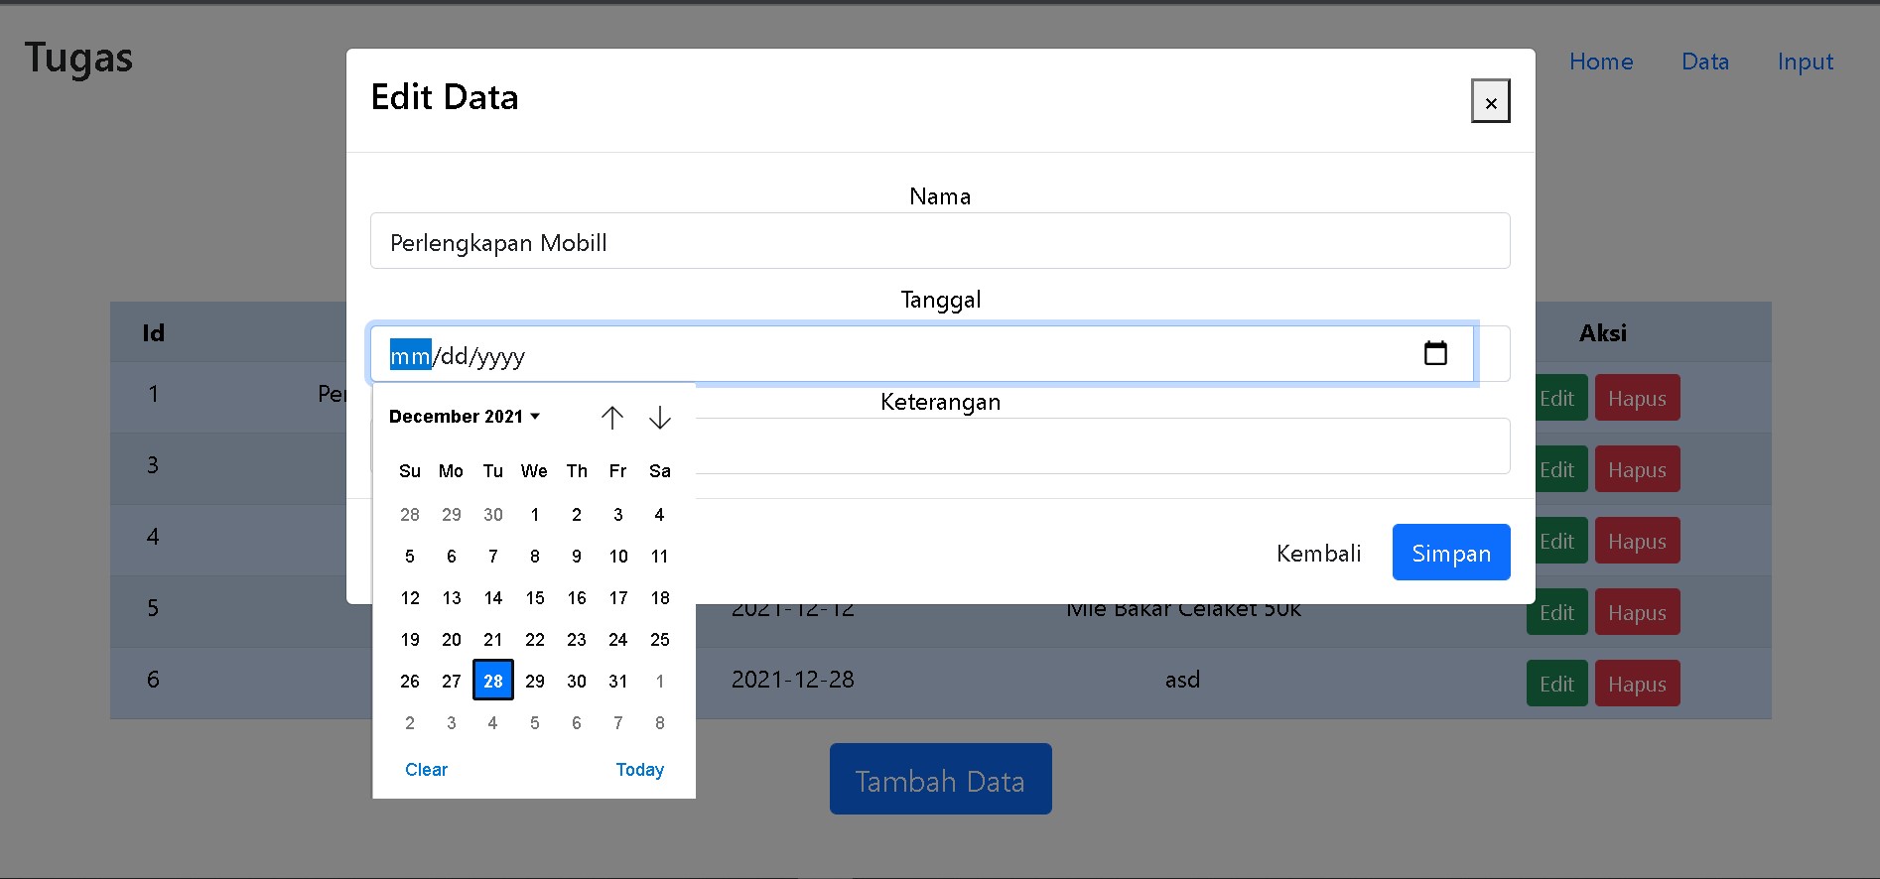Select January 8 in last calendar row
The height and width of the screenshot is (879, 1880).
(660, 722)
